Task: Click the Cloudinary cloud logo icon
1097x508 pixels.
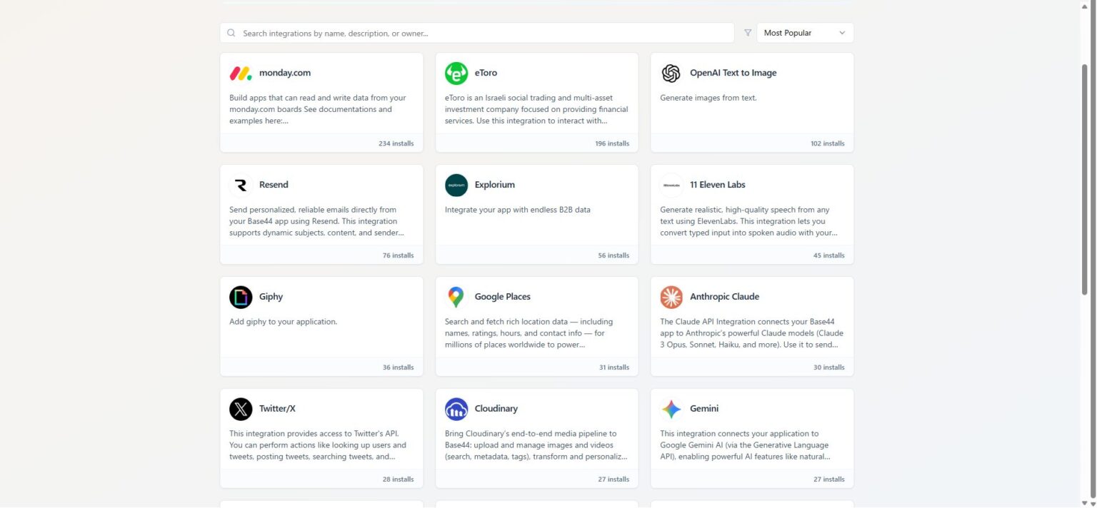Action: coord(456,409)
